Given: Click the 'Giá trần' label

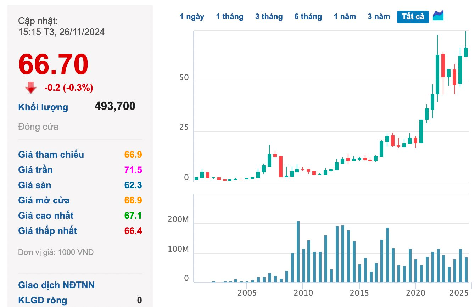Looking at the screenshot, I should pos(35,170).
